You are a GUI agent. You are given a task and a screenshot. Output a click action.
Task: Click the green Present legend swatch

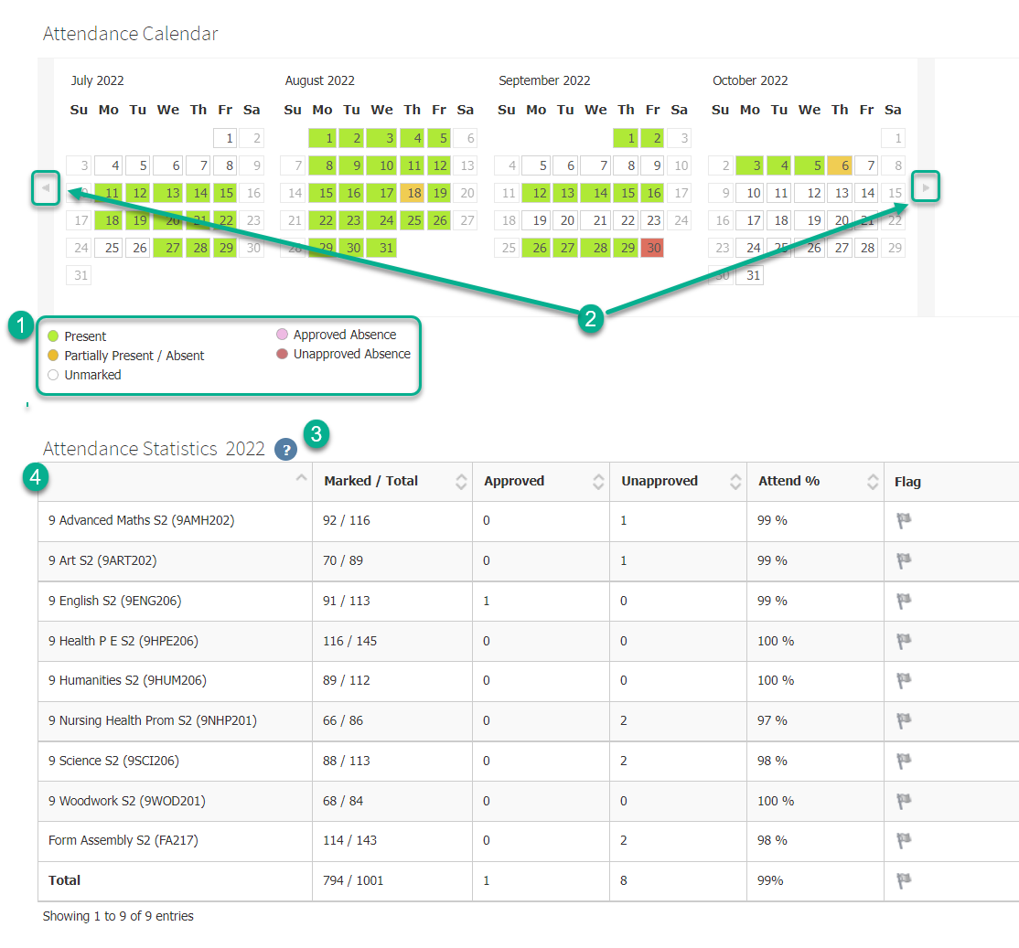click(x=53, y=336)
